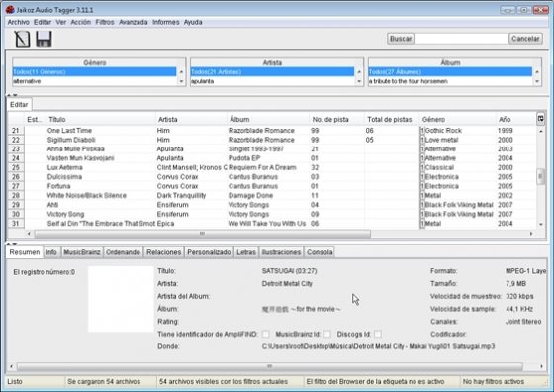The width and height of the screenshot is (554, 392).
Task: Click the Buscar button
Action: pyautogui.click(x=401, y=39)
